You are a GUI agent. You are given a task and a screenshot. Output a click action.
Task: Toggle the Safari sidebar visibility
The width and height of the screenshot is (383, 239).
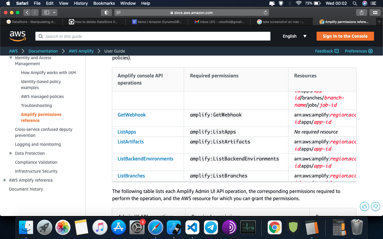point(46,12)
